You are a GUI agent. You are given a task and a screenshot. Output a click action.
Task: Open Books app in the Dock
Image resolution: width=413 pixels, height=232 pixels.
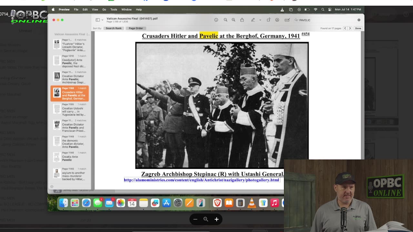pos(229,203)
